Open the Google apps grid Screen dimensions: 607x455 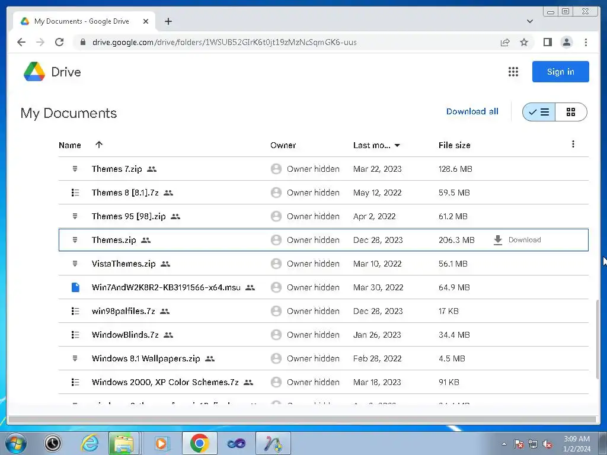(513, 72)
